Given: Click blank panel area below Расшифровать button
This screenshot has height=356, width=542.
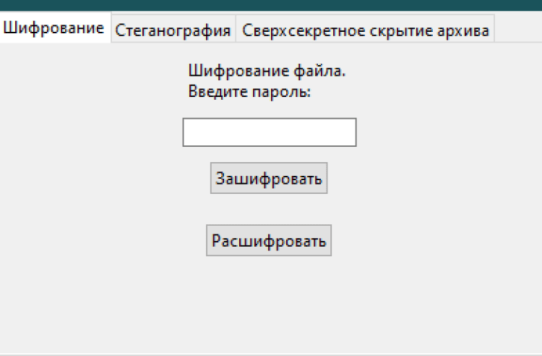Looking at the screenshot, I should point(269,304).
